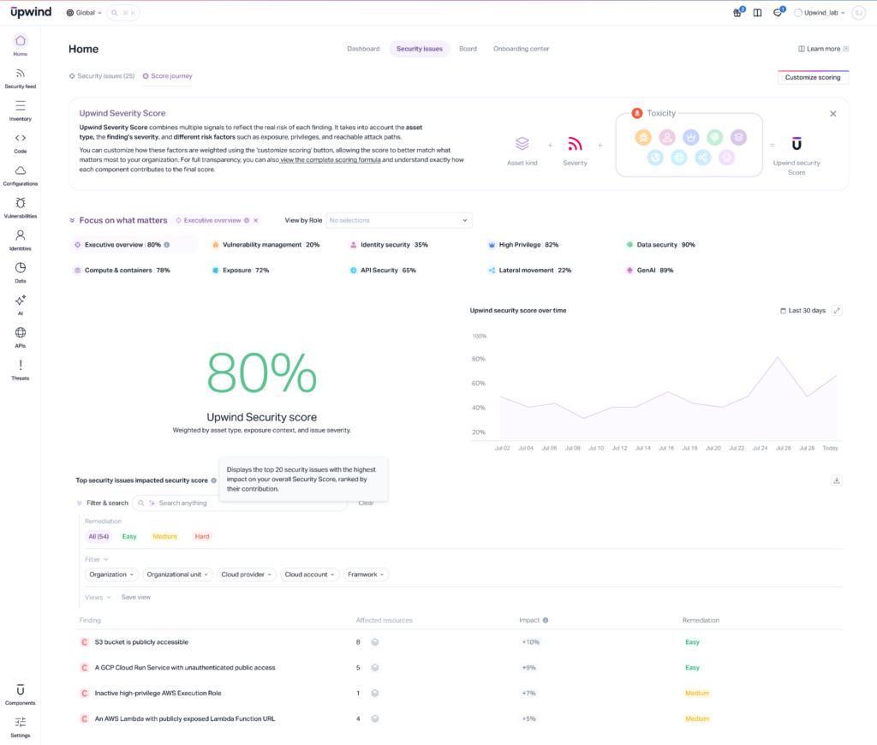Download the top security issues list
877x745 pixels.
pos(836,480)
